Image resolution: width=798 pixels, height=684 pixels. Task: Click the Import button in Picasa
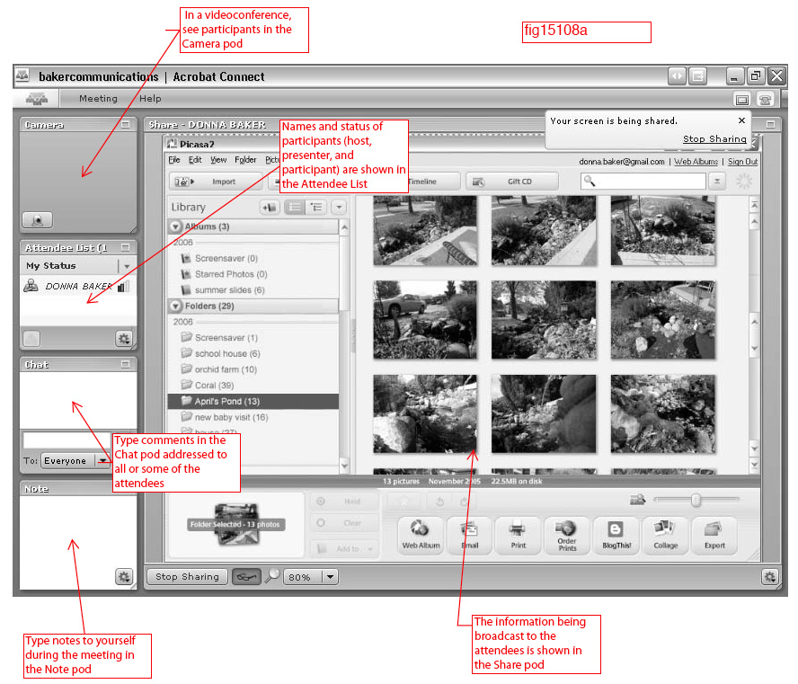[x=215, y=182]
